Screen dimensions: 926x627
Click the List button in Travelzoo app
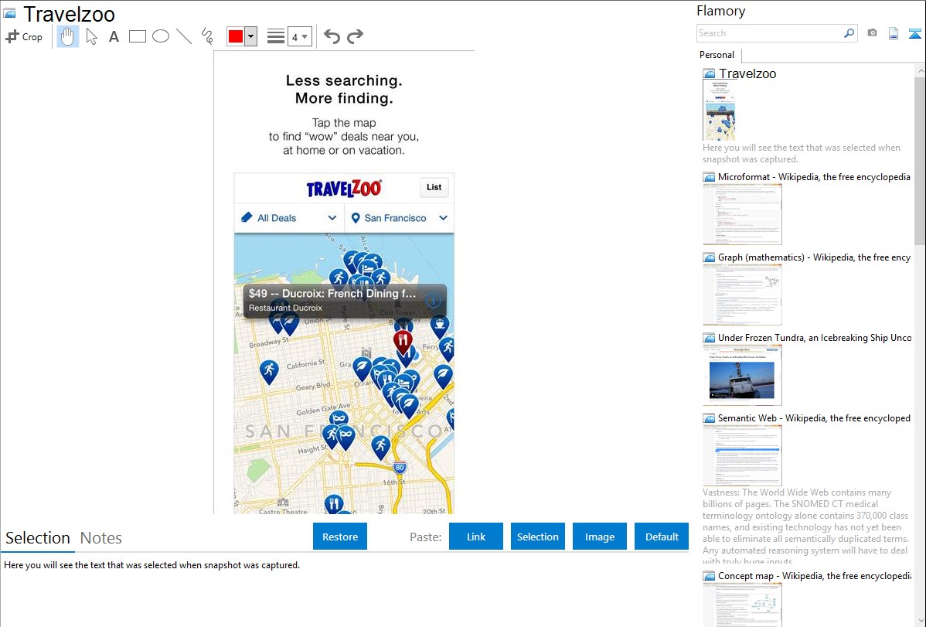click(434, 187)
